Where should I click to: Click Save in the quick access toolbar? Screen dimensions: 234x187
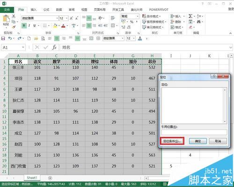point(3,38)
